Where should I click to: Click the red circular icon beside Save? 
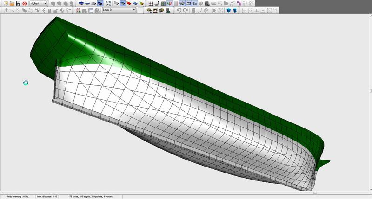click(24, 3)
